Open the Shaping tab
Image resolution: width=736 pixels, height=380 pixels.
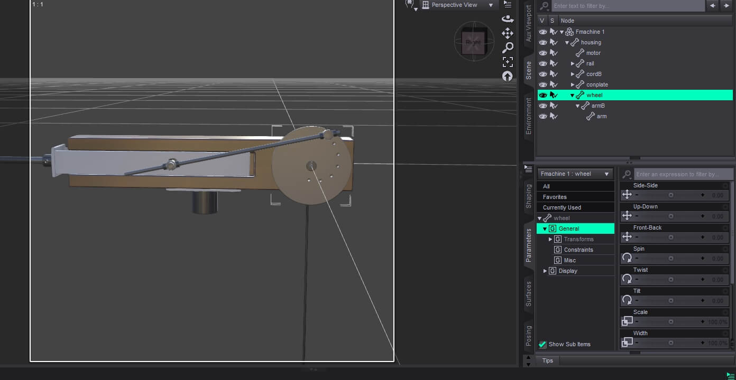coord(528,196)
